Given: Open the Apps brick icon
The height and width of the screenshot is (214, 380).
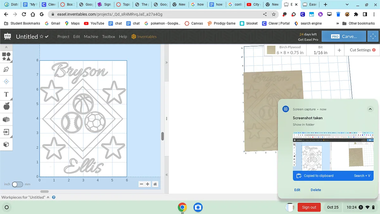Looking at the screenshot, I should (x=6, y=119).
